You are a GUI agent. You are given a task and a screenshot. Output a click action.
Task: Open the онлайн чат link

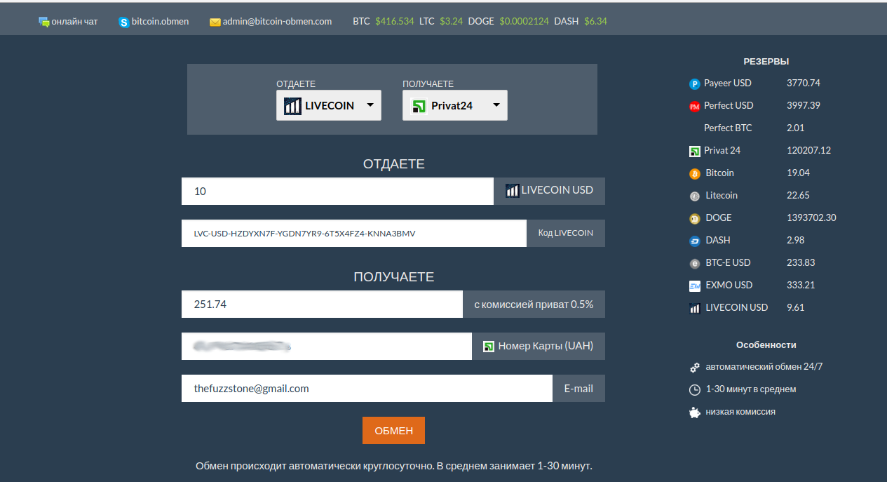pos(75,22)
